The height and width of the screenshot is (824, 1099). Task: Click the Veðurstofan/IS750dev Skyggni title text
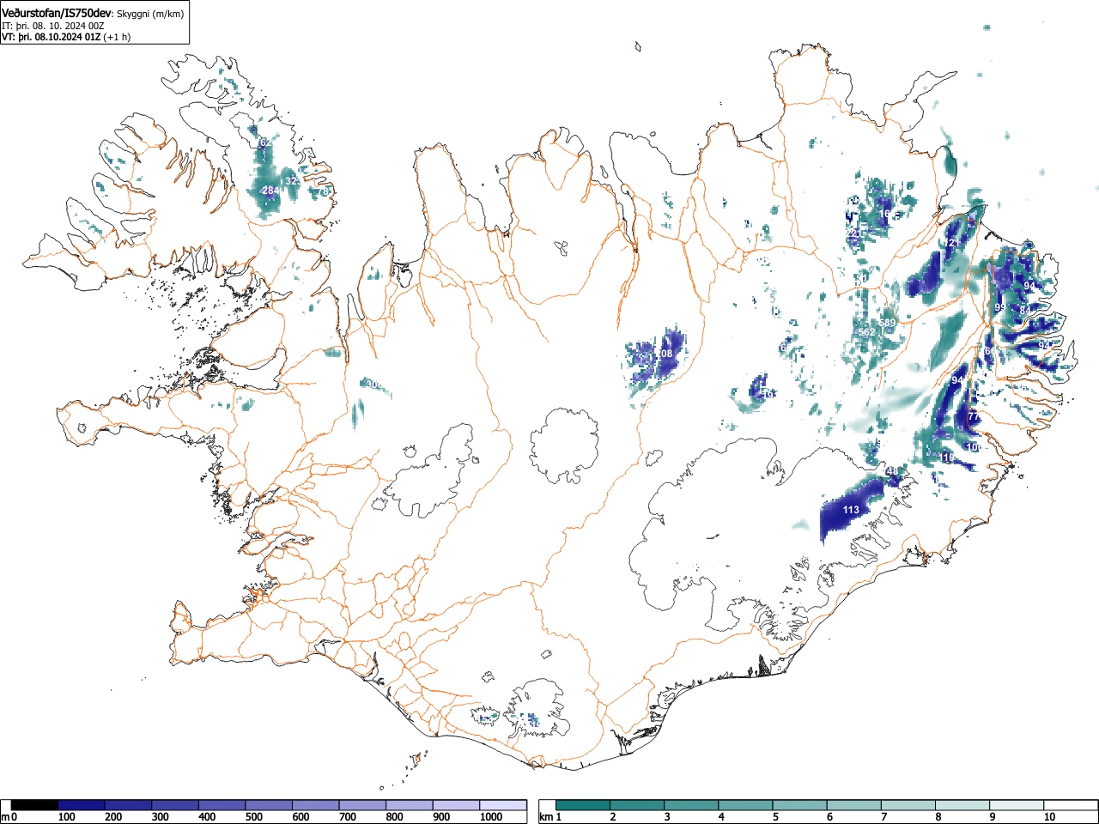(x=92, y=12)
